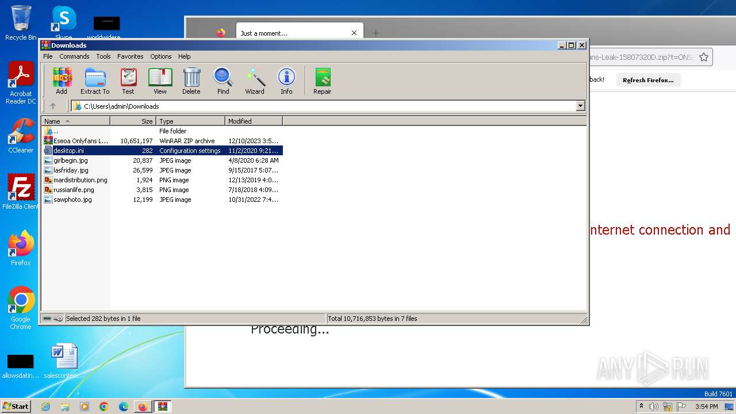Click the 3:54 PM taskbar clock
This screenshot has width=736, height=414.
[x=707, y=407]
